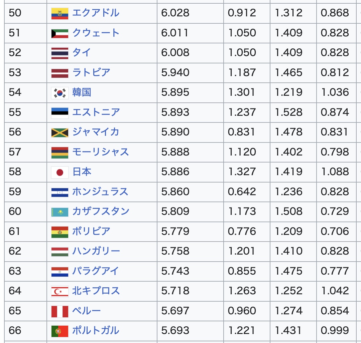Click the Northern Cyprus flag icon
Image resolution: width=361 pixels, height=343 pixels.
pos(60,291)
